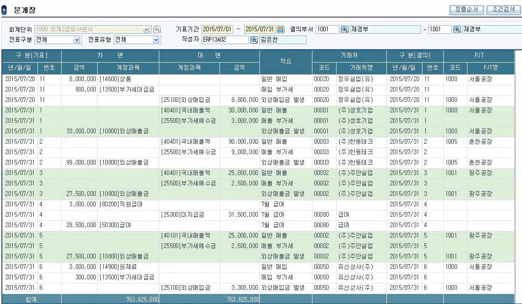Open lookup for starting 결의부서 code
Viewport: 522px width, 304px height.
click(345, 29)
